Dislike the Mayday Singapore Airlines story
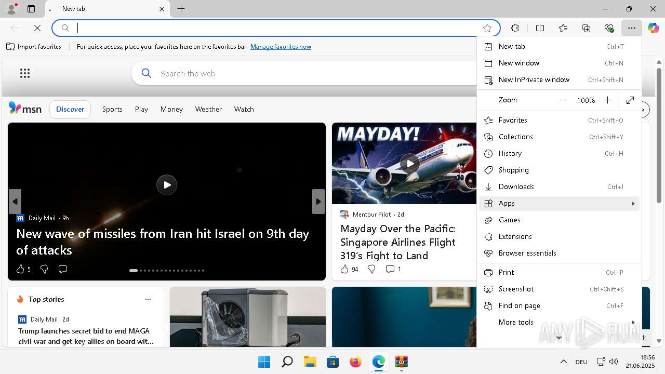Screen dimensions: 665x374 371,269
